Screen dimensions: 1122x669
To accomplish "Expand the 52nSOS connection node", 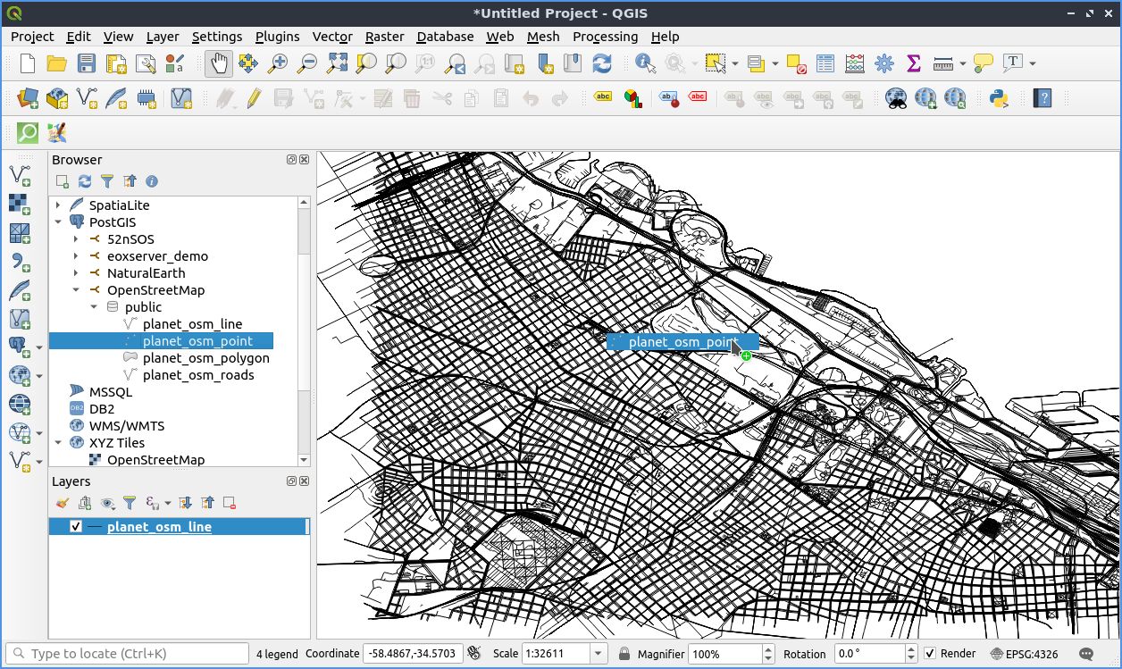I will tap(76, 239).
